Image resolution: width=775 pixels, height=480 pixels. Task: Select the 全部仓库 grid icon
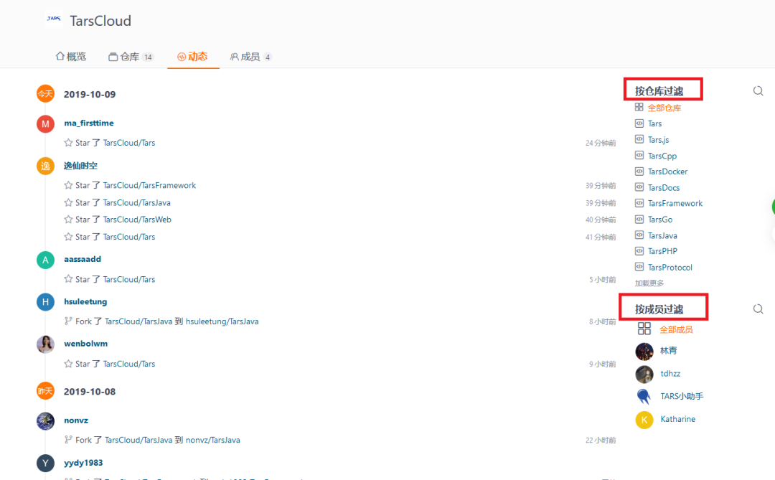(x=639, y=108)
